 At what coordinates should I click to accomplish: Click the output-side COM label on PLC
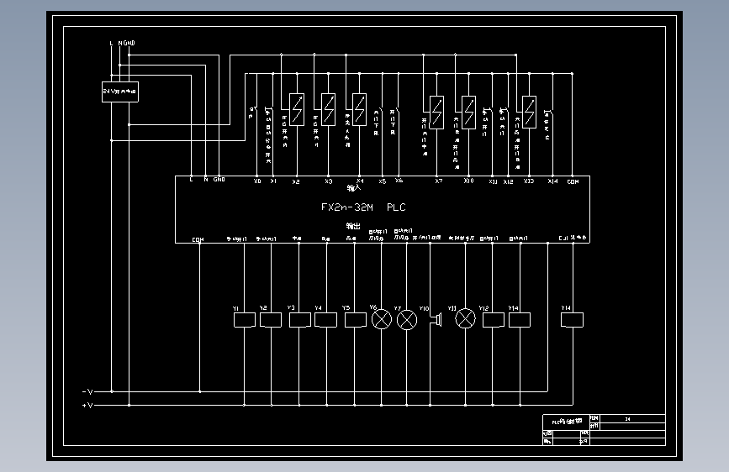click(198, 239)
